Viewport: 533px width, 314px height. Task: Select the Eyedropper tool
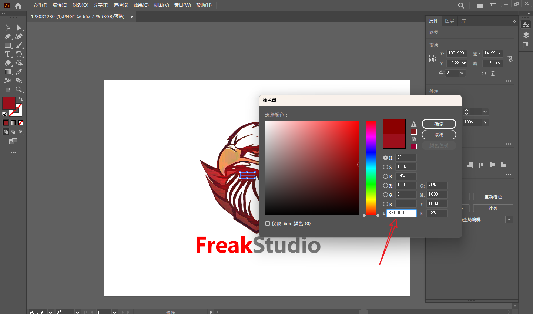pos(19,72)
